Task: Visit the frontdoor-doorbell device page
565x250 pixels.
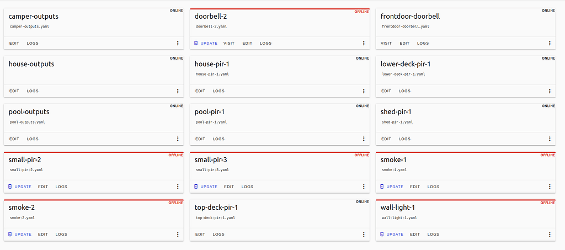Action: 386,43
